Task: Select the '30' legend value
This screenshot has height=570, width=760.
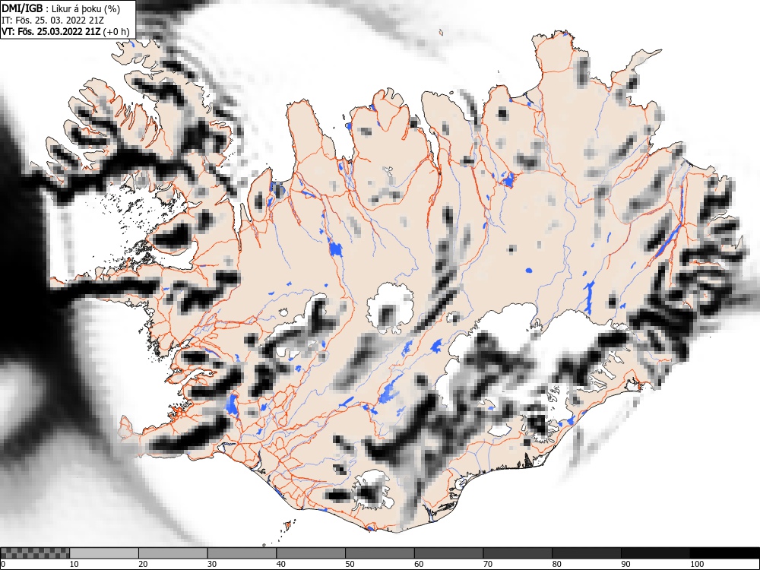Action: pos(212,564)
